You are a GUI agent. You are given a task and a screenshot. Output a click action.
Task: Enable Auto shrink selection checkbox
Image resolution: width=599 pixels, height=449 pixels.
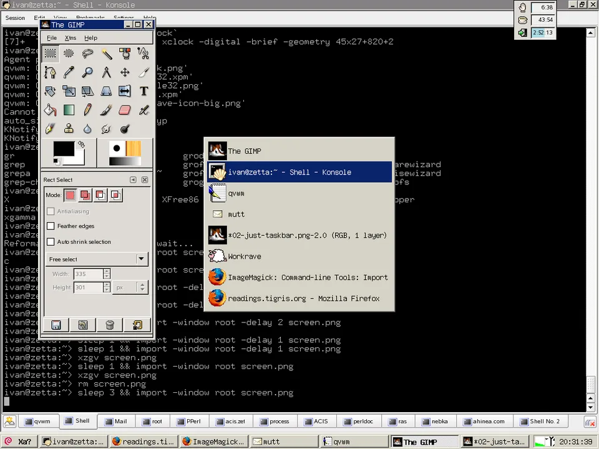pyautogui.click(x=51, y=242)
